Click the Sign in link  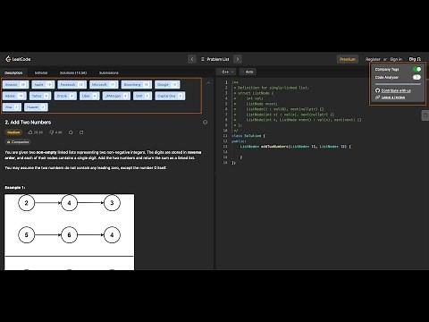pos(396,59)
